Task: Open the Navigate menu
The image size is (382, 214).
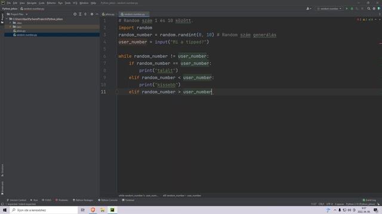Action: click(32, 3)
